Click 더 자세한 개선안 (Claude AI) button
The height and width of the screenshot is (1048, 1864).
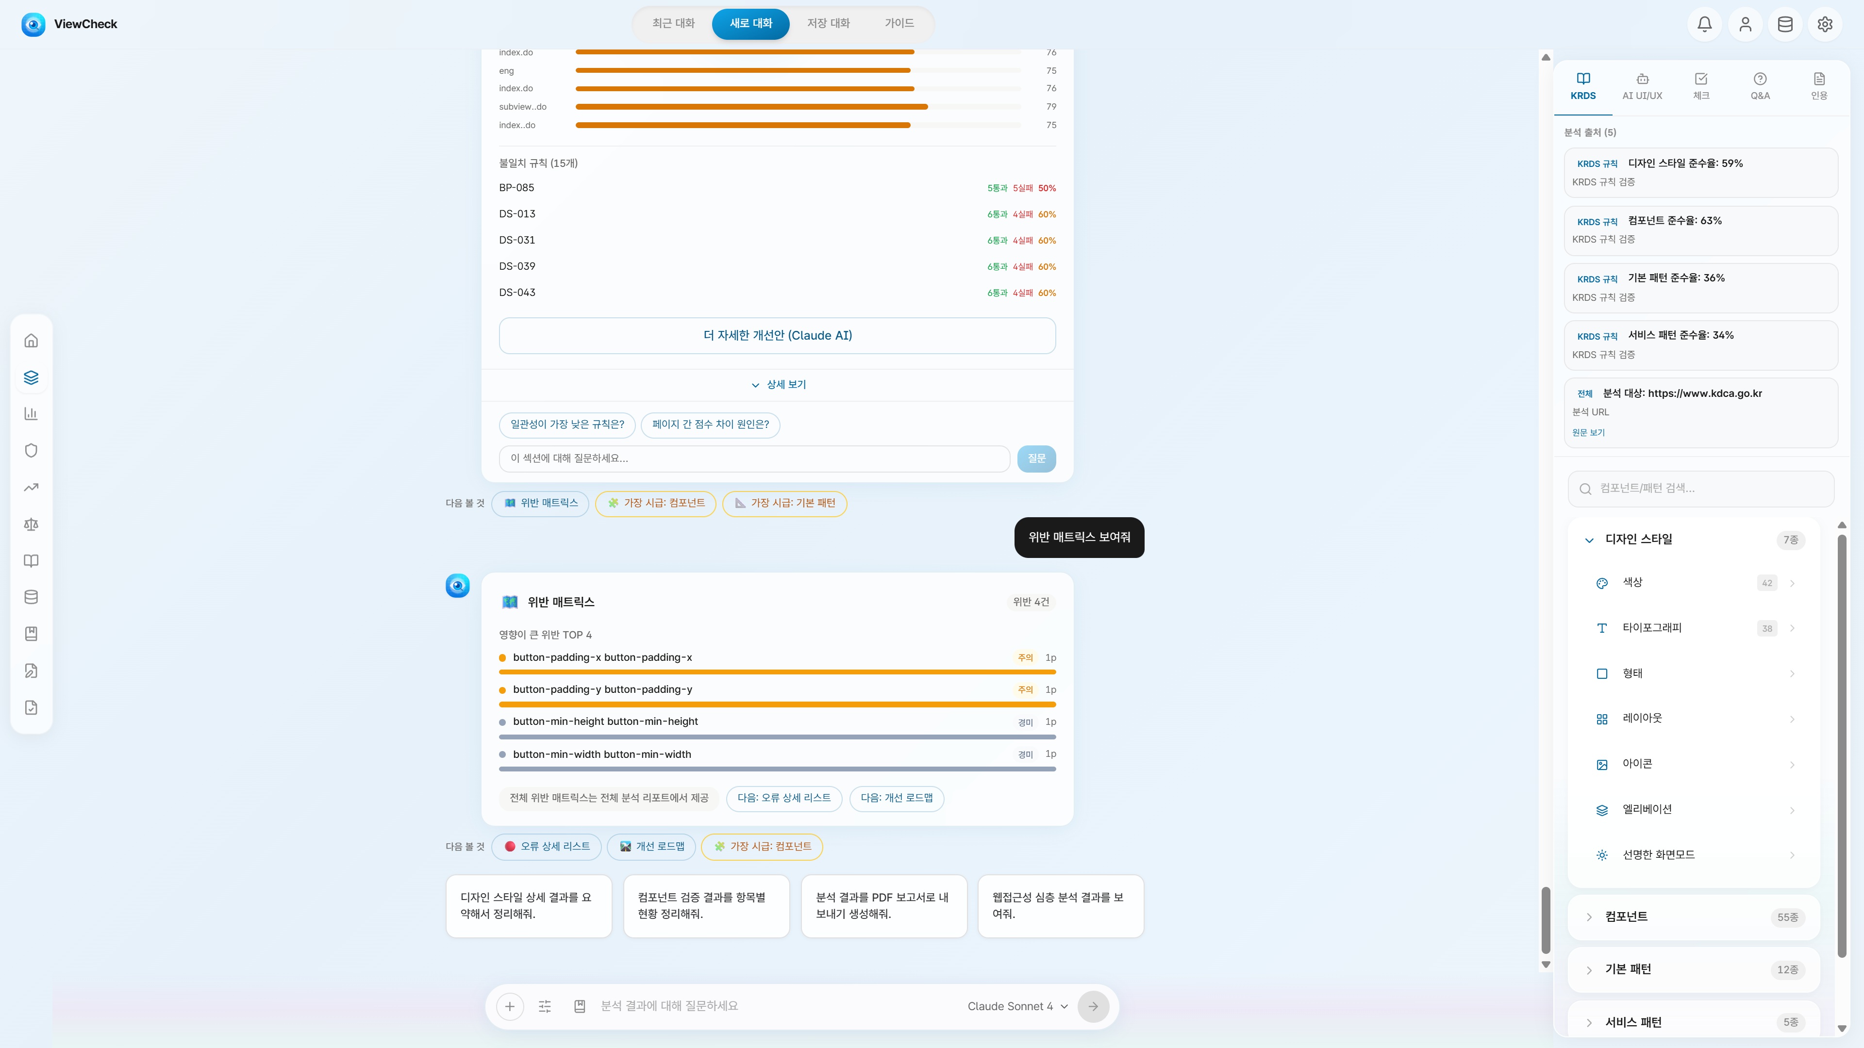click(777, 336)
